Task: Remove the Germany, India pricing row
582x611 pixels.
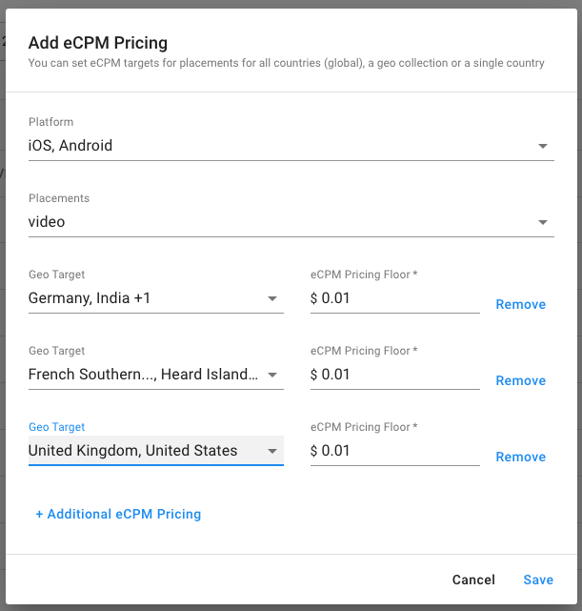Action: [x=520, y=304]
